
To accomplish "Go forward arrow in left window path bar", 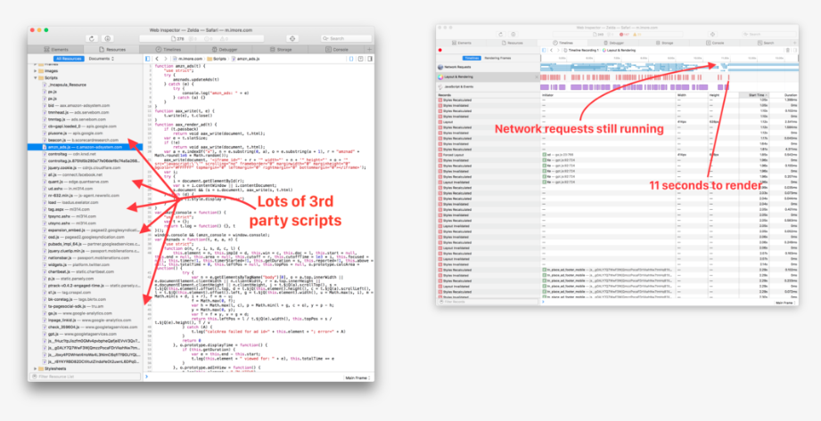I will [166, 59].
